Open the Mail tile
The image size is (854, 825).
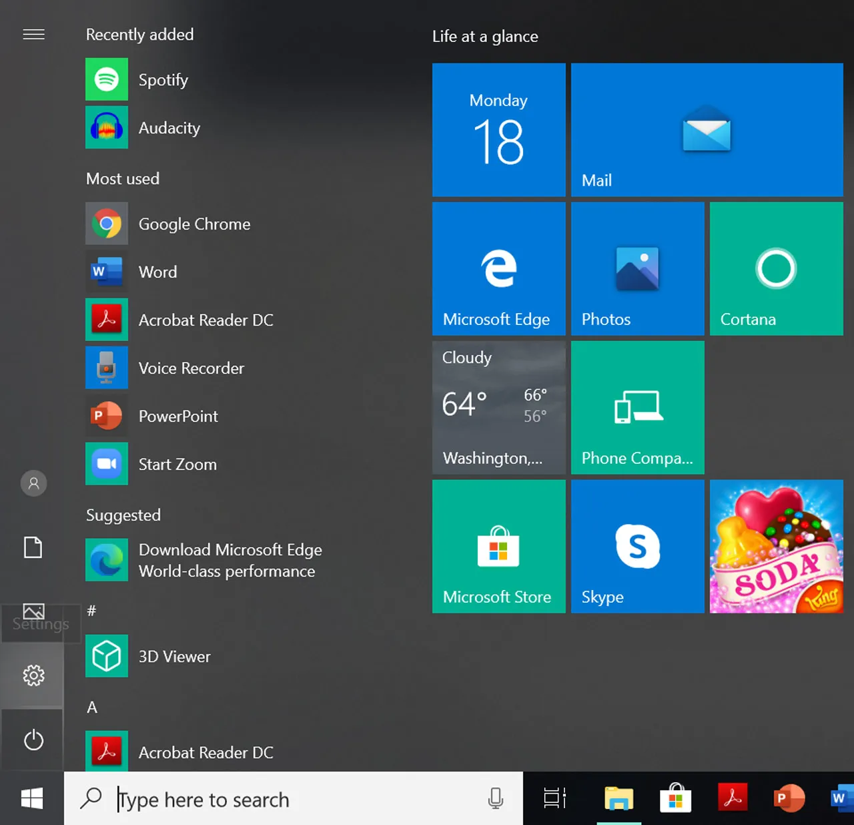[x=707, y=130]
